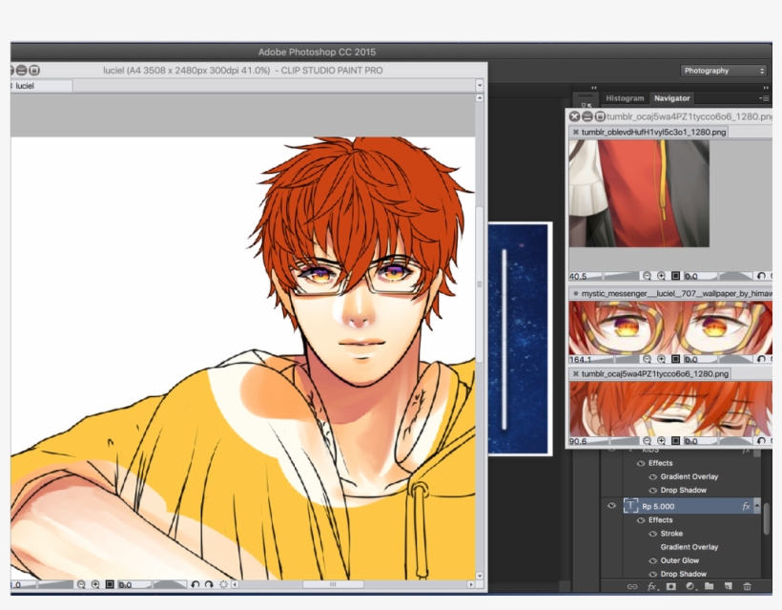This screenshot has width=782, height=610.
Task: Collapse effects of Rp 5.000 layer
Action: click(x=757, y=506)
